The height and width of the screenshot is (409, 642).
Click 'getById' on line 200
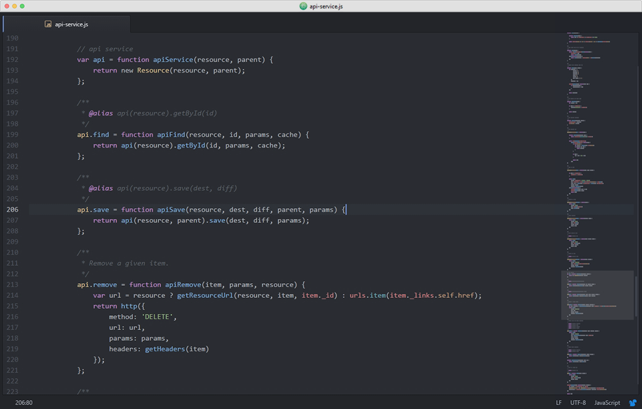(191, 145)
